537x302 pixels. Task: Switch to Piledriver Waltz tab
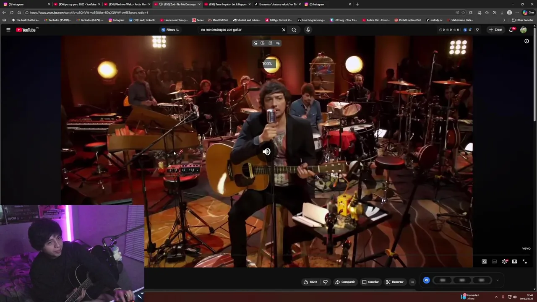(x=127, y=4)
